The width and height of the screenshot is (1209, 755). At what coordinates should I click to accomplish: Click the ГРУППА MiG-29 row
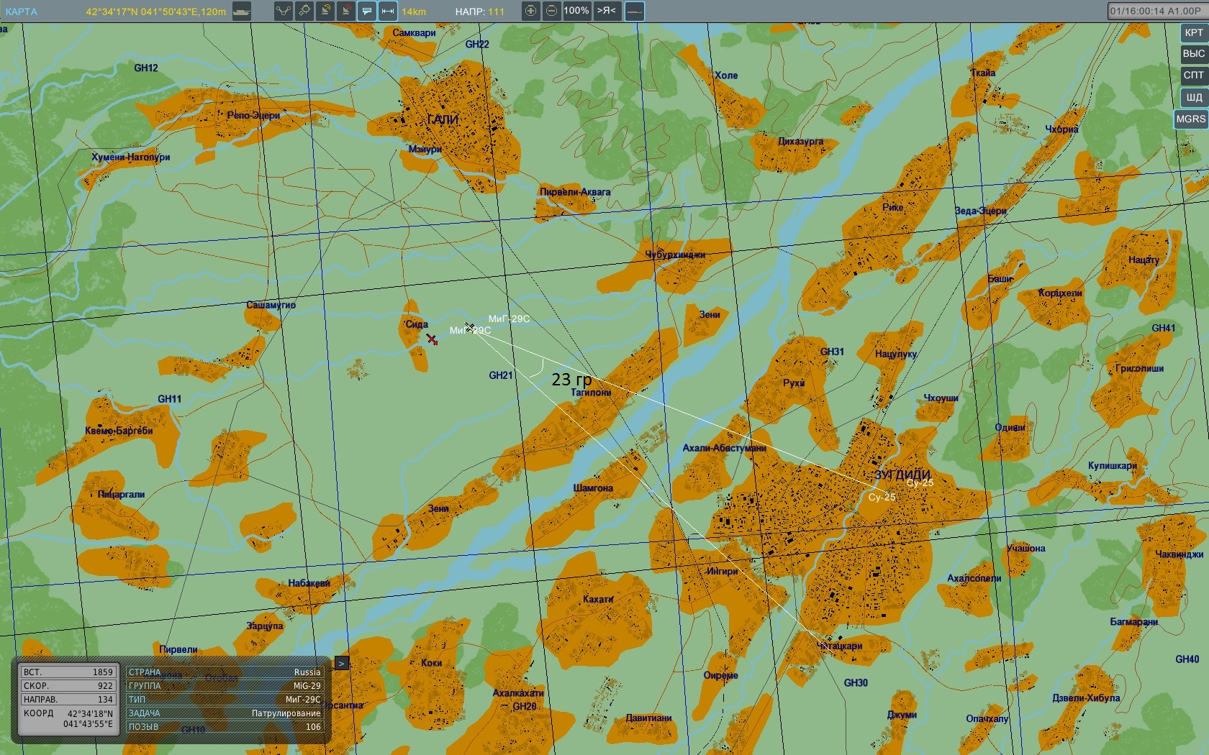[x=225, y=686]
